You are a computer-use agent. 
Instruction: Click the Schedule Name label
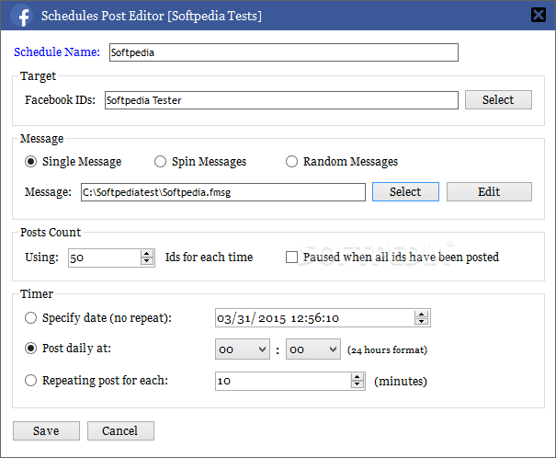[57, 52]
